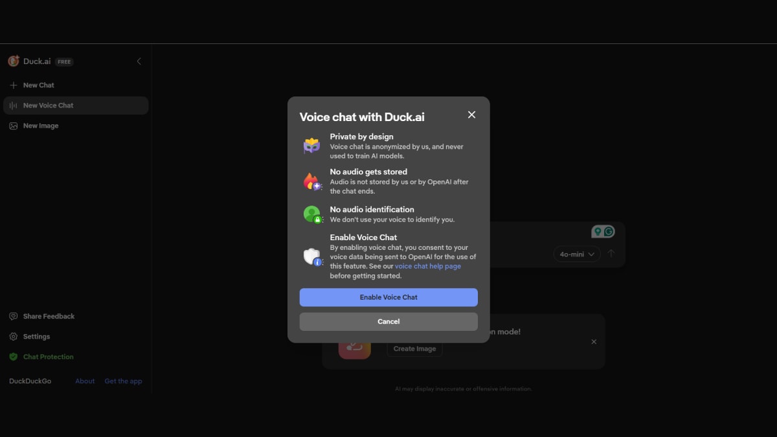The width and height of the screenshot is (777, 437).
Task: Open the 4o-mini model dropdown
Action: pyautogui.click(x=576, y=254)
